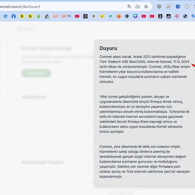Click the blurred green button on the dashboard
This screenshot has width=195, height=195.
(36, 73)
